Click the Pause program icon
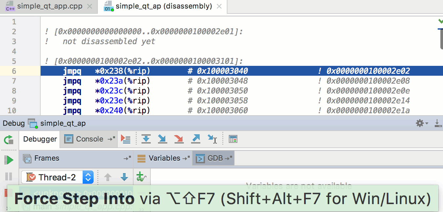This screenshot has height=212, width=443. click(x=9, y=177)
